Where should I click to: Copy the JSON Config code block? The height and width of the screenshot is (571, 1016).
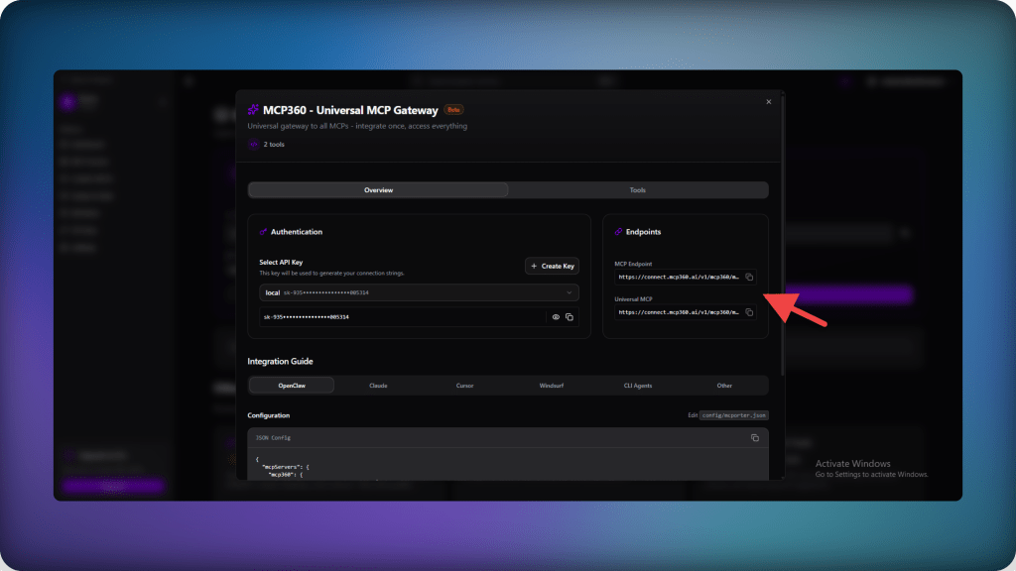[x=755, y=438]
